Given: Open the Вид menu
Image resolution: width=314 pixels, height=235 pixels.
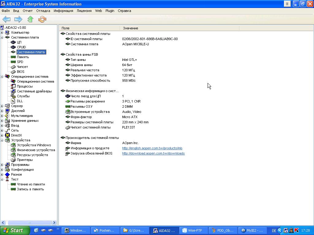Looking at the screenshot, I should (x=16, y=11).
